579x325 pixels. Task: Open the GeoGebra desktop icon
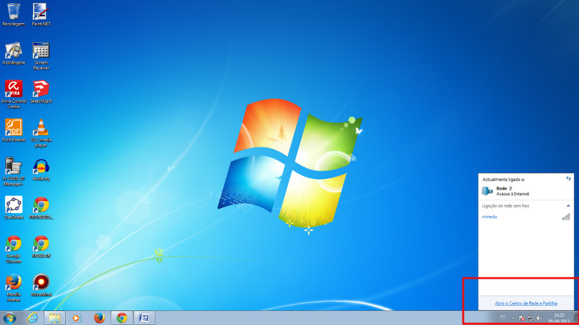pos(14,206)
